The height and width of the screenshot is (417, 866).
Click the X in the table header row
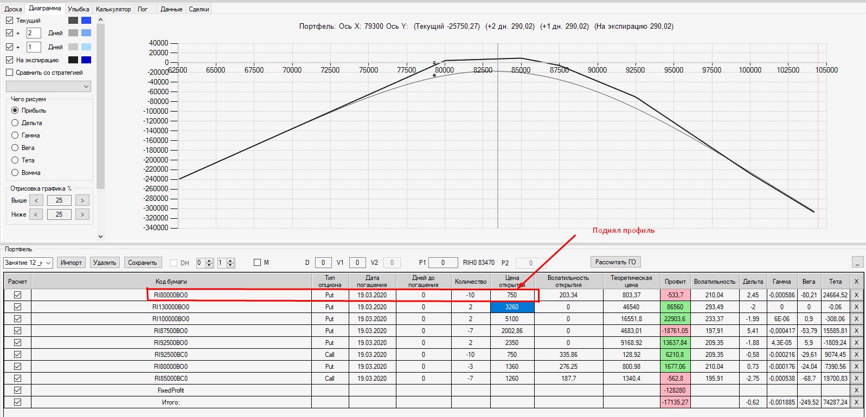pyautogui.click(x=856, y=282)
